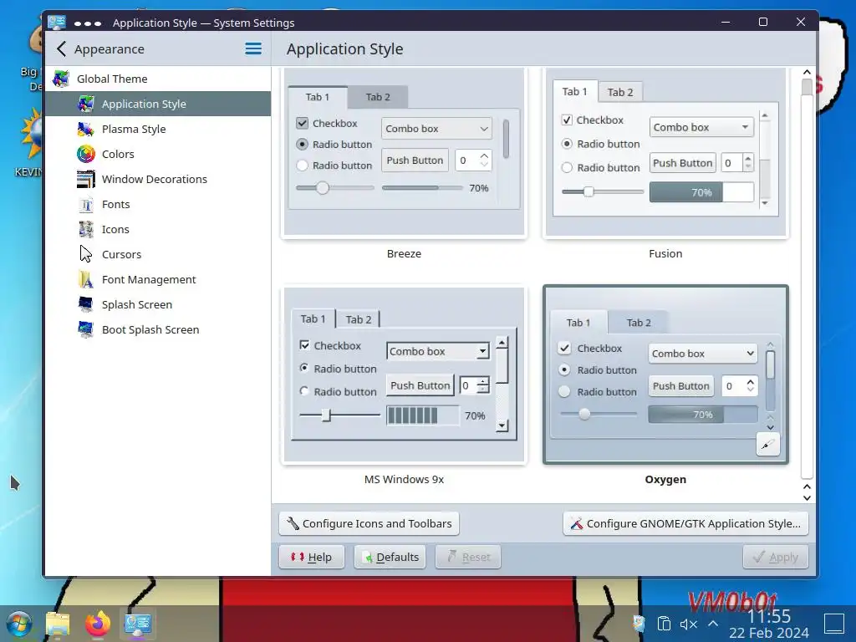Open the Cursors arrow icon

[x=86, y=254]
